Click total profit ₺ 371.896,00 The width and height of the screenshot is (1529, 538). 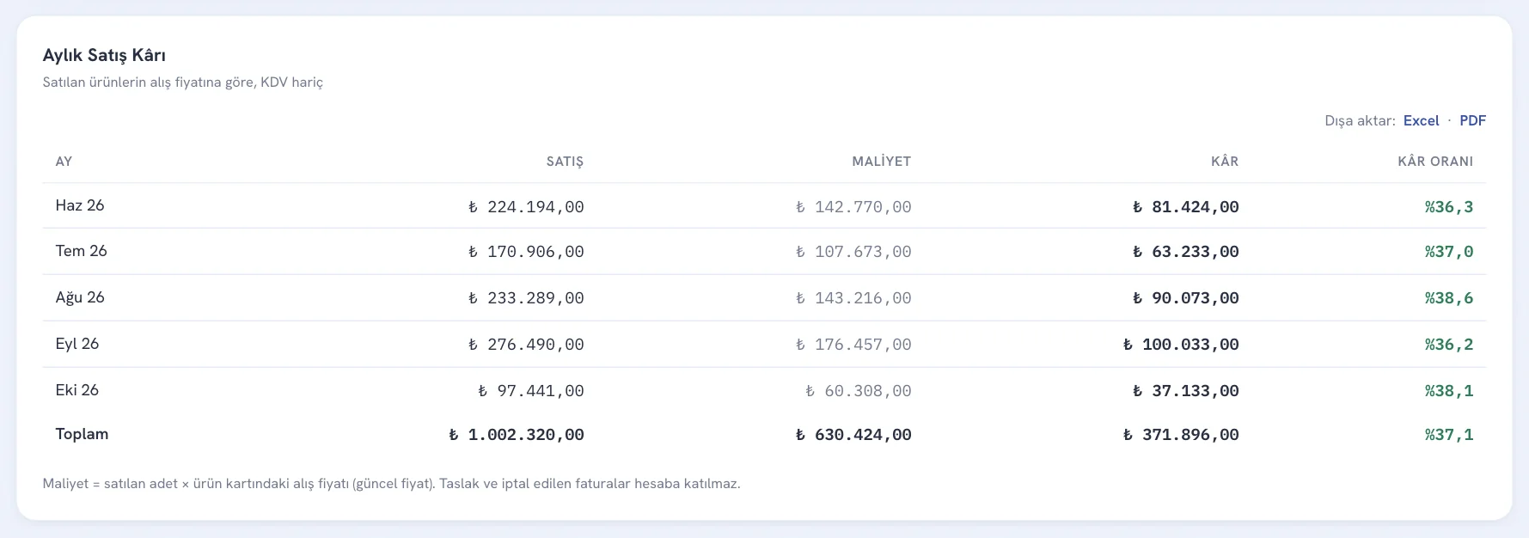[x=1181, y=435]
